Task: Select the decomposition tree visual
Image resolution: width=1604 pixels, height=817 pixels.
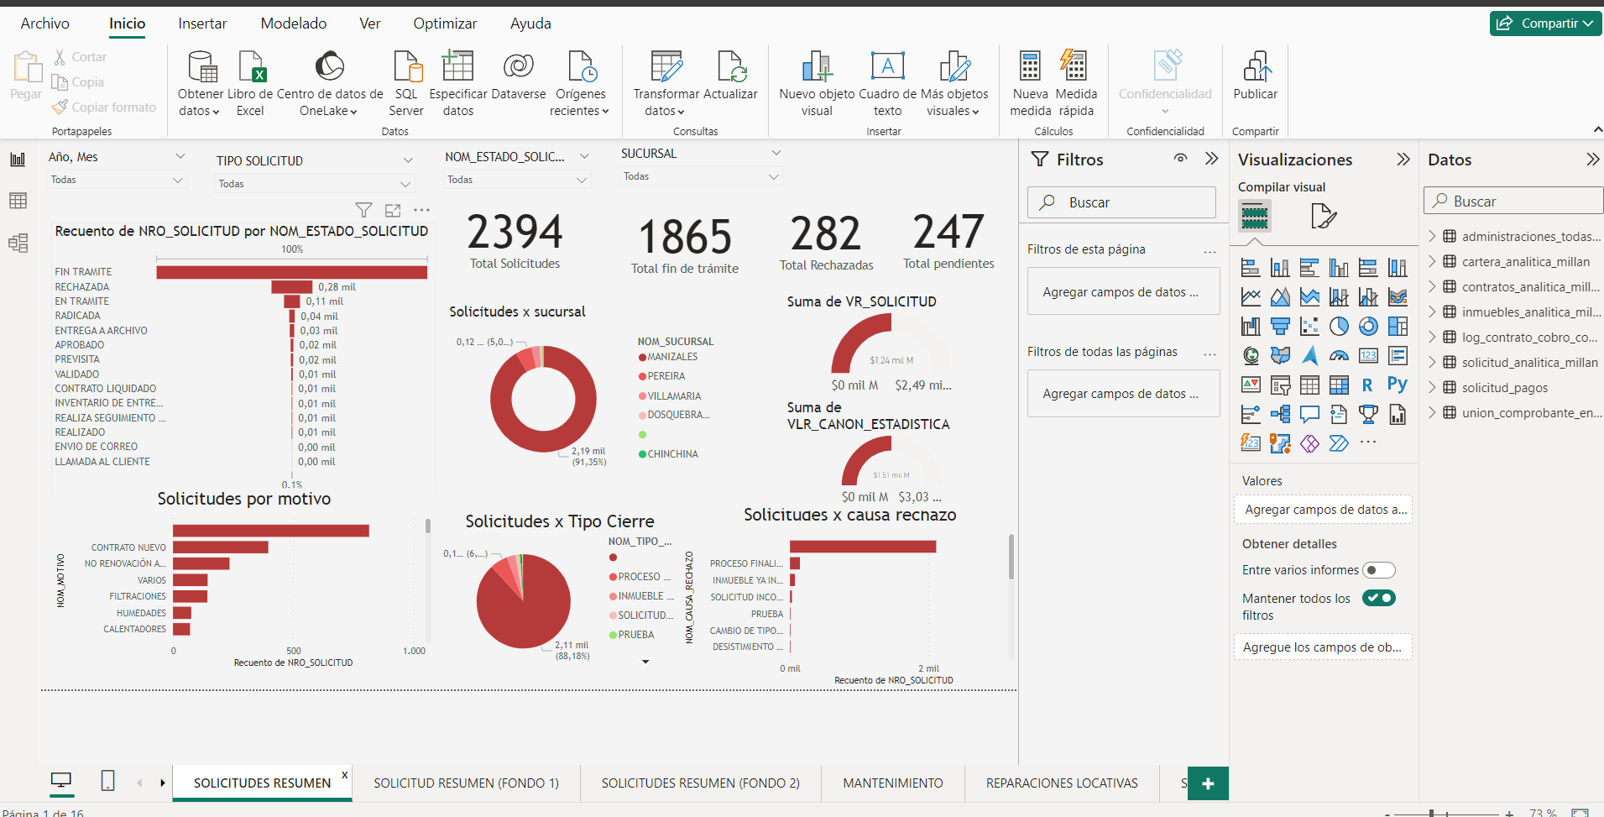Action: coord(1280,414)
